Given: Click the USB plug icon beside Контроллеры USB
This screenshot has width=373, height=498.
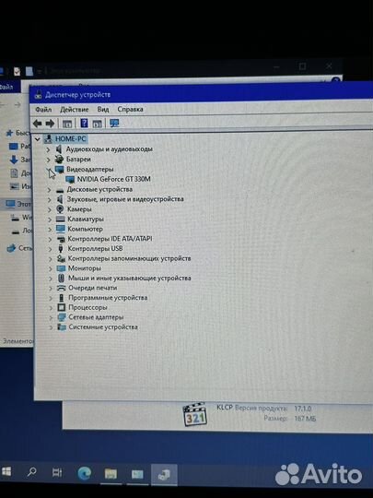Looking at the screenshot, I should pos(61,249).
